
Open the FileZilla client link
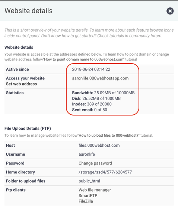[86, 201]
